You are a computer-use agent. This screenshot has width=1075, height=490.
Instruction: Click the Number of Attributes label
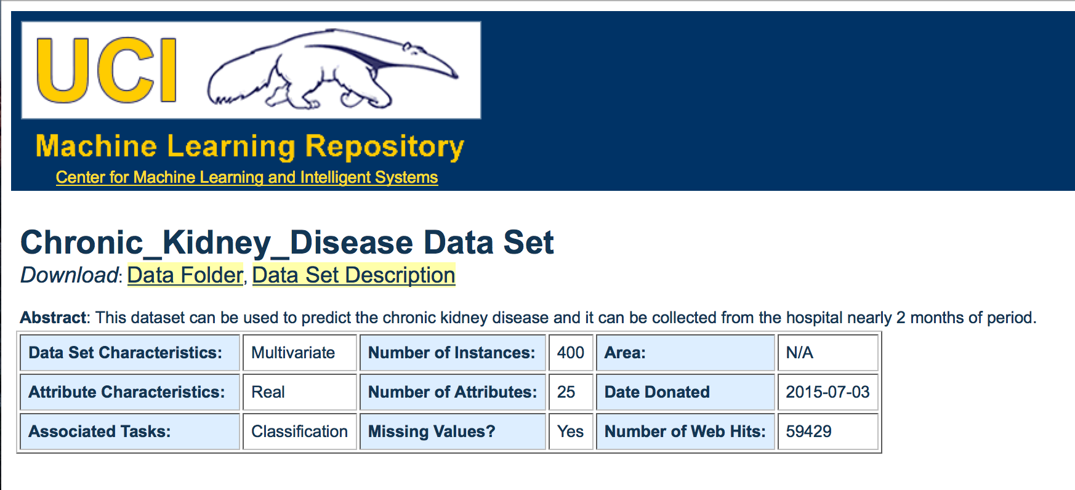(x=452, y=392)
